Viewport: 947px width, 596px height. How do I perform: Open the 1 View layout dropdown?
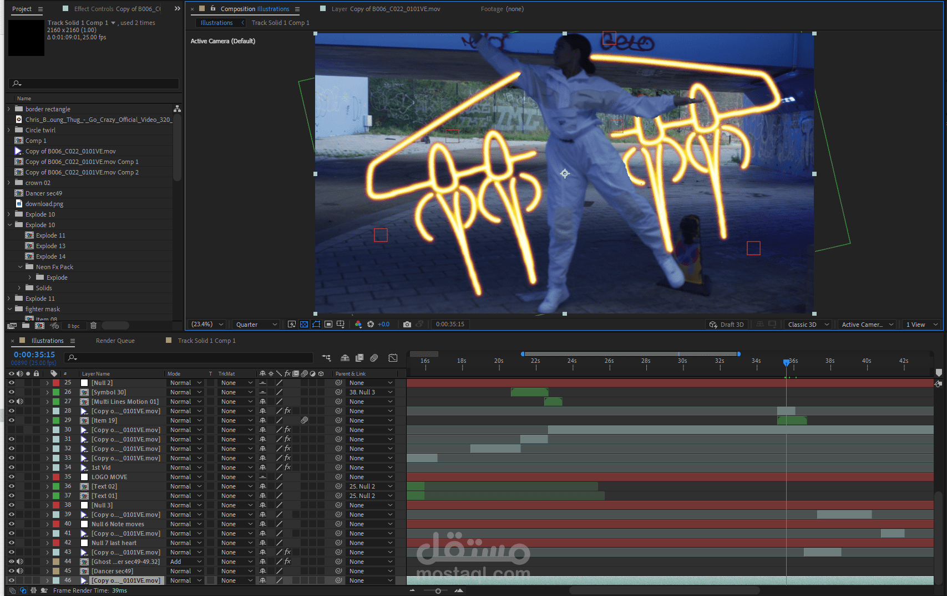click(x=922, y=325)
